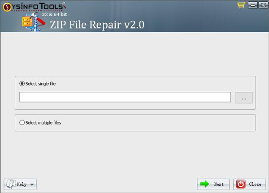269x193 pixels.
Task: Open the Help menu button
Action: (20, 184)
